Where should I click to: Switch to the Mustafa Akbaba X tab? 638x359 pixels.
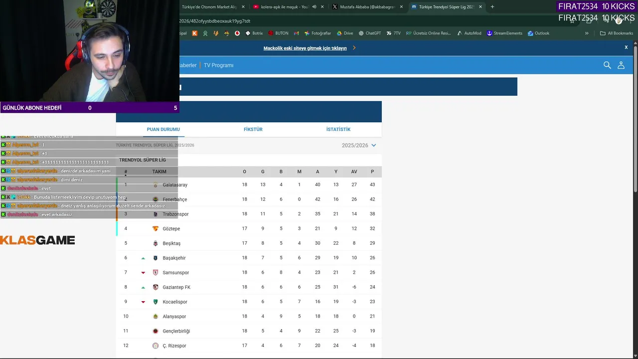click(x=366, y=7)
